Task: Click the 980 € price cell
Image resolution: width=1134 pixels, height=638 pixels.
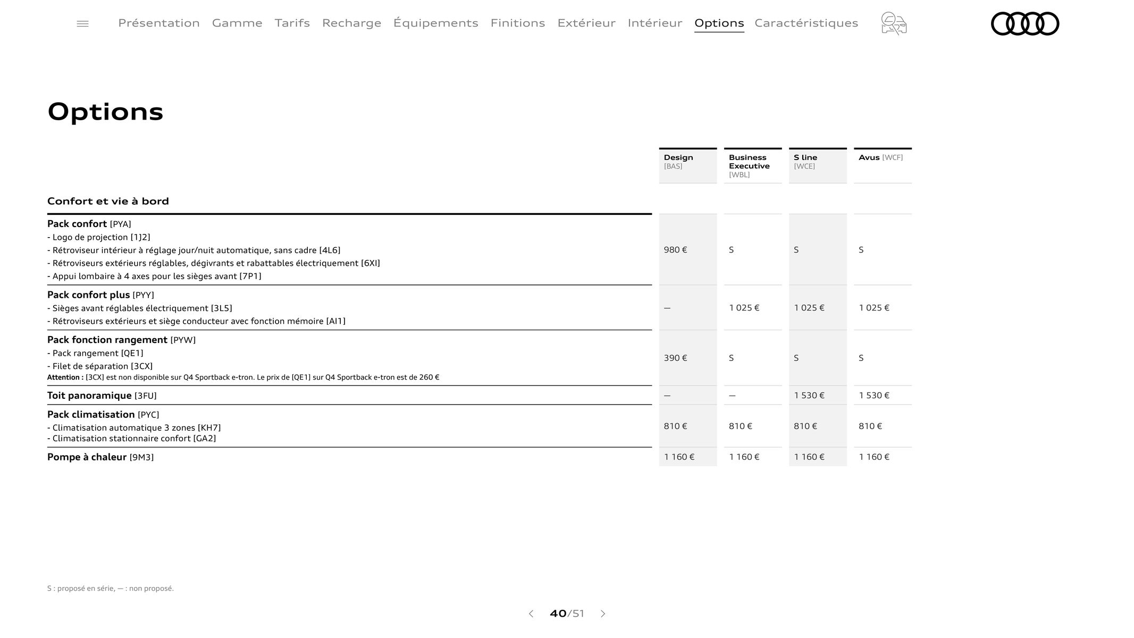Action: tap(688, 249)
